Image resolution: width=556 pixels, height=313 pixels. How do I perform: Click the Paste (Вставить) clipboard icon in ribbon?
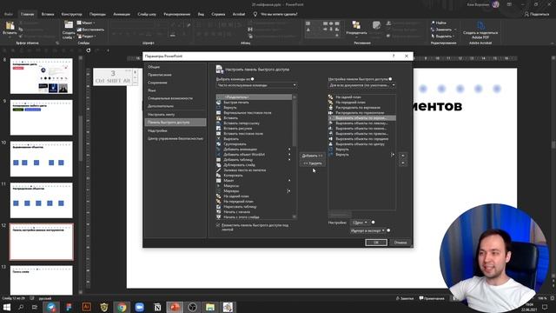[10, 26]
